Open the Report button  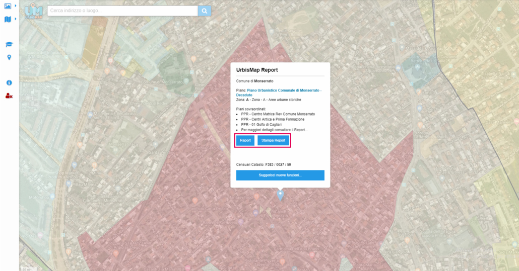(245, 140)
